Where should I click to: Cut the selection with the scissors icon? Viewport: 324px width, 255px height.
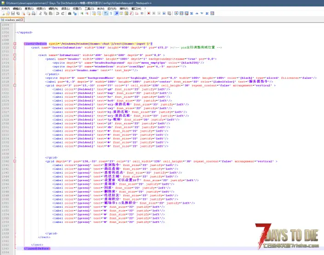point(40,13)
